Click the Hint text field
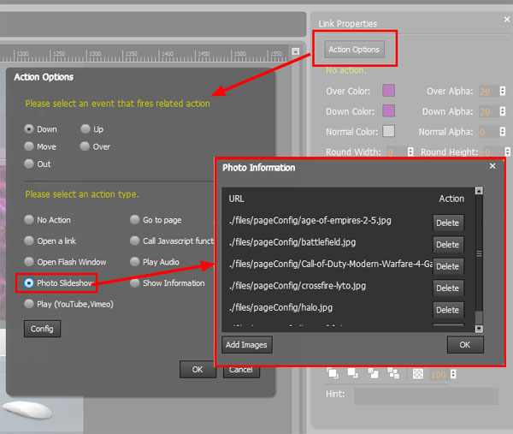This screenshot has height=434, width=513. (426, 396)
